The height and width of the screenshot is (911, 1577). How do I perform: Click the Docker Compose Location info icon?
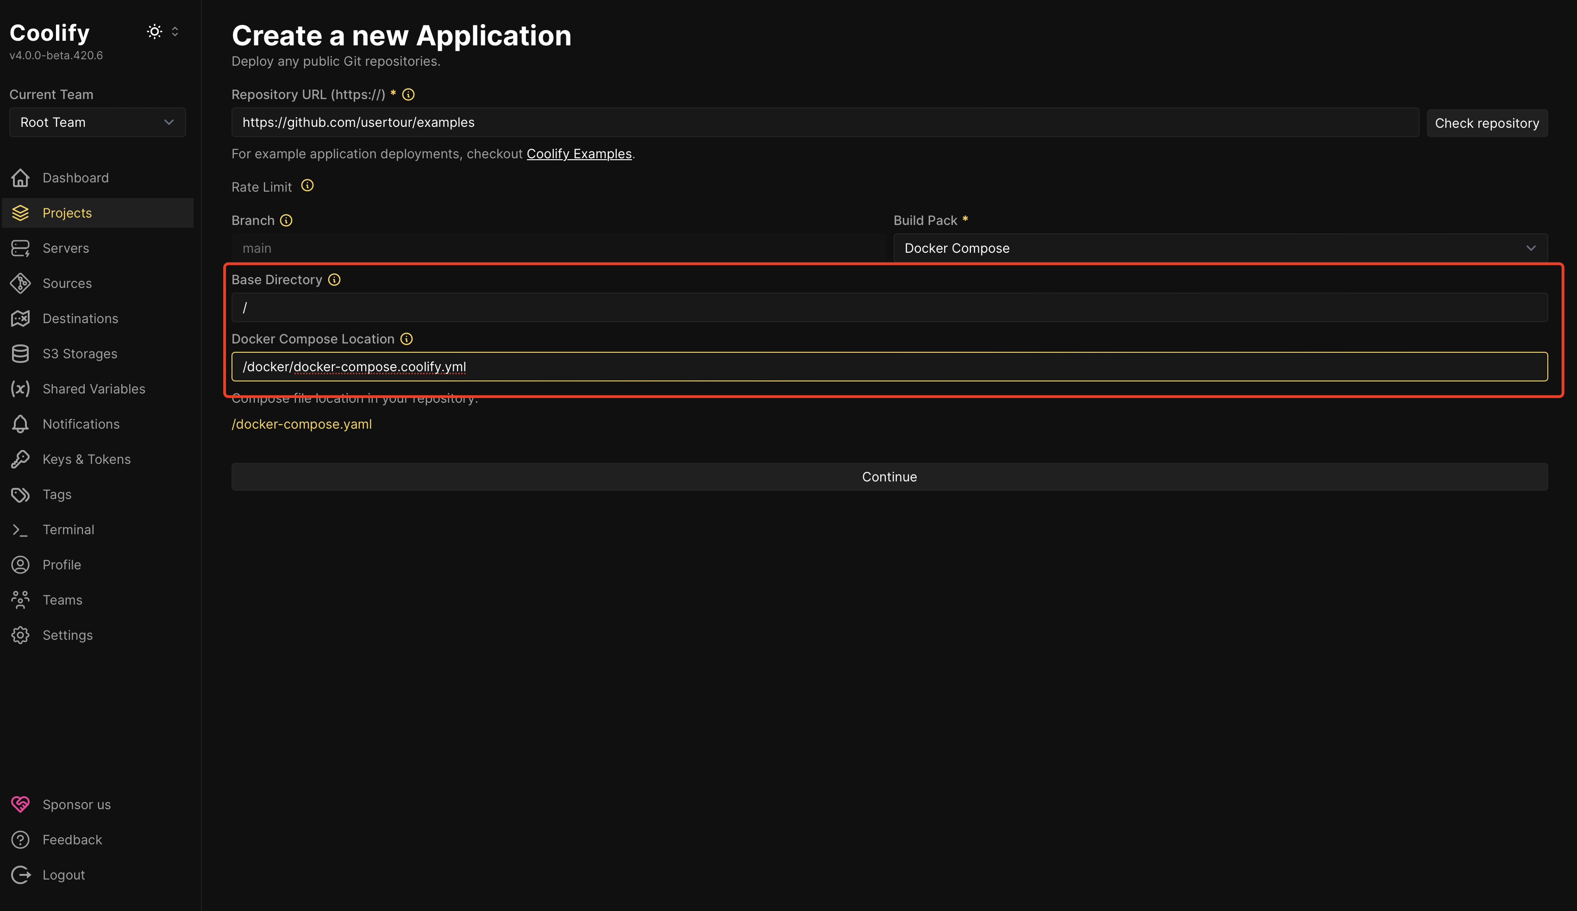coord(406,339)
